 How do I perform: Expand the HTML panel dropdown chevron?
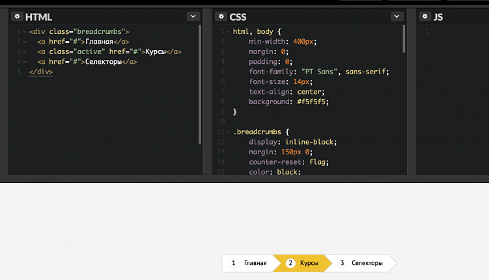(193, 16)
